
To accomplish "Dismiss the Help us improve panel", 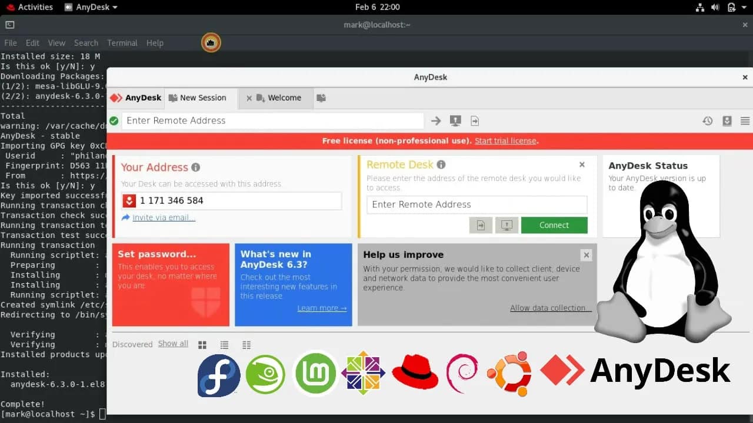I will point(586,254).
